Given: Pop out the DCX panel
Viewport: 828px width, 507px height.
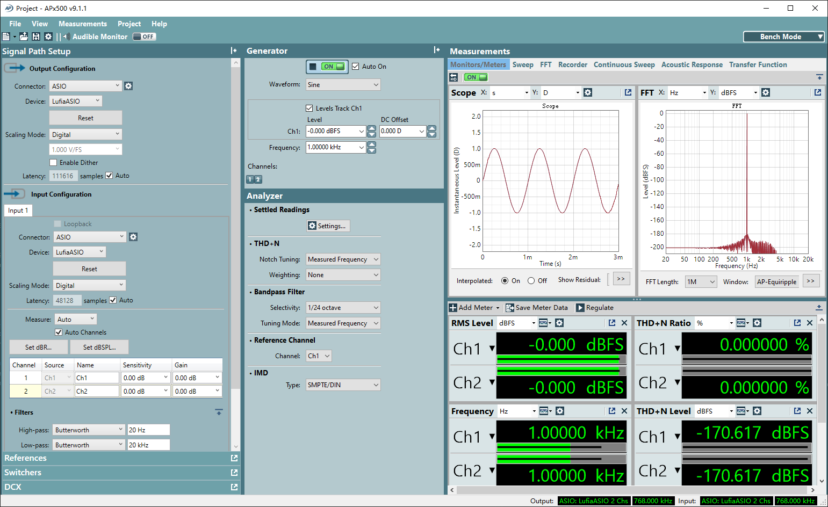Looking at the screenshot, I should pos(234,487).
